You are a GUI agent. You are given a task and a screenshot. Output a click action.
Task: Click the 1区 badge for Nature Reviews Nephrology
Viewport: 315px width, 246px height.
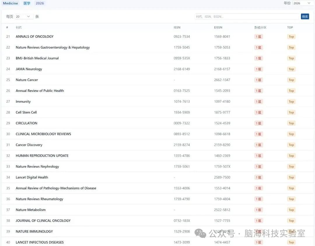(x=258, y=167)
